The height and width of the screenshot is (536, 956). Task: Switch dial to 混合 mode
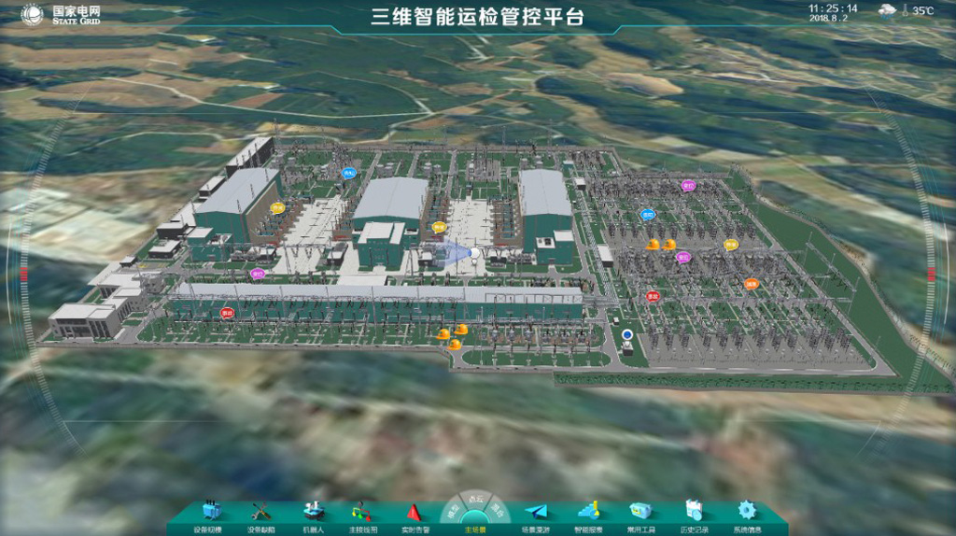click(x=499, y=513)
